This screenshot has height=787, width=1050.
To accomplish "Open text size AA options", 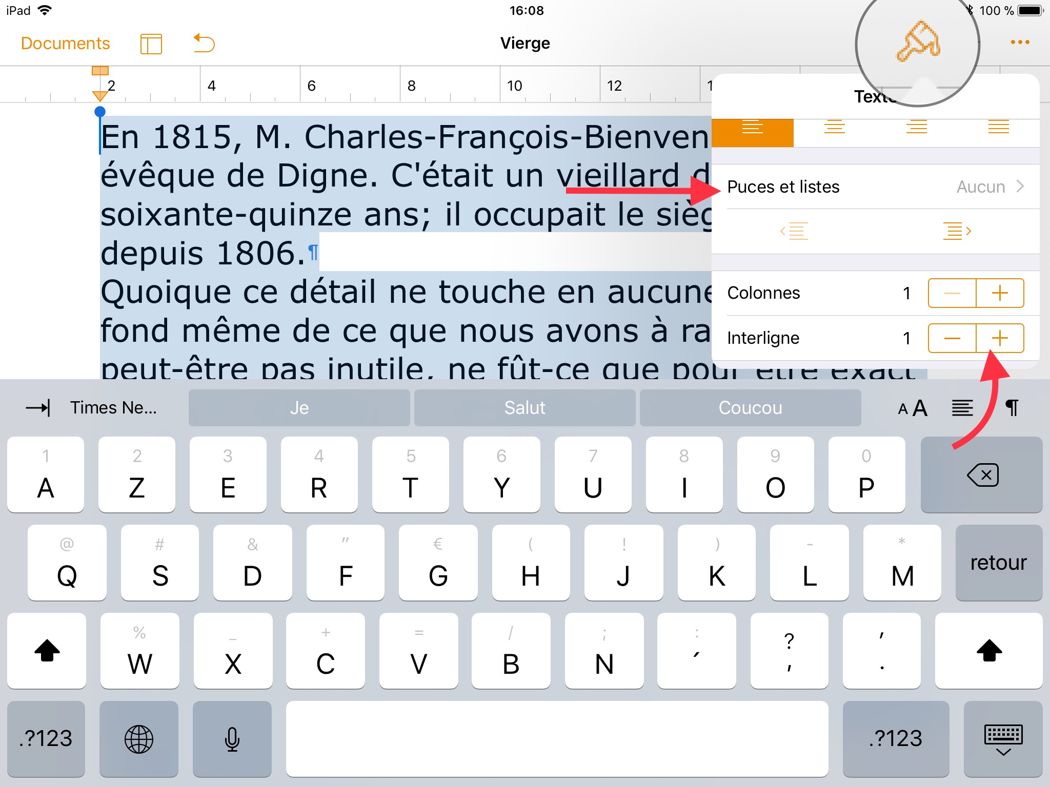I will [x=913, y=408].
